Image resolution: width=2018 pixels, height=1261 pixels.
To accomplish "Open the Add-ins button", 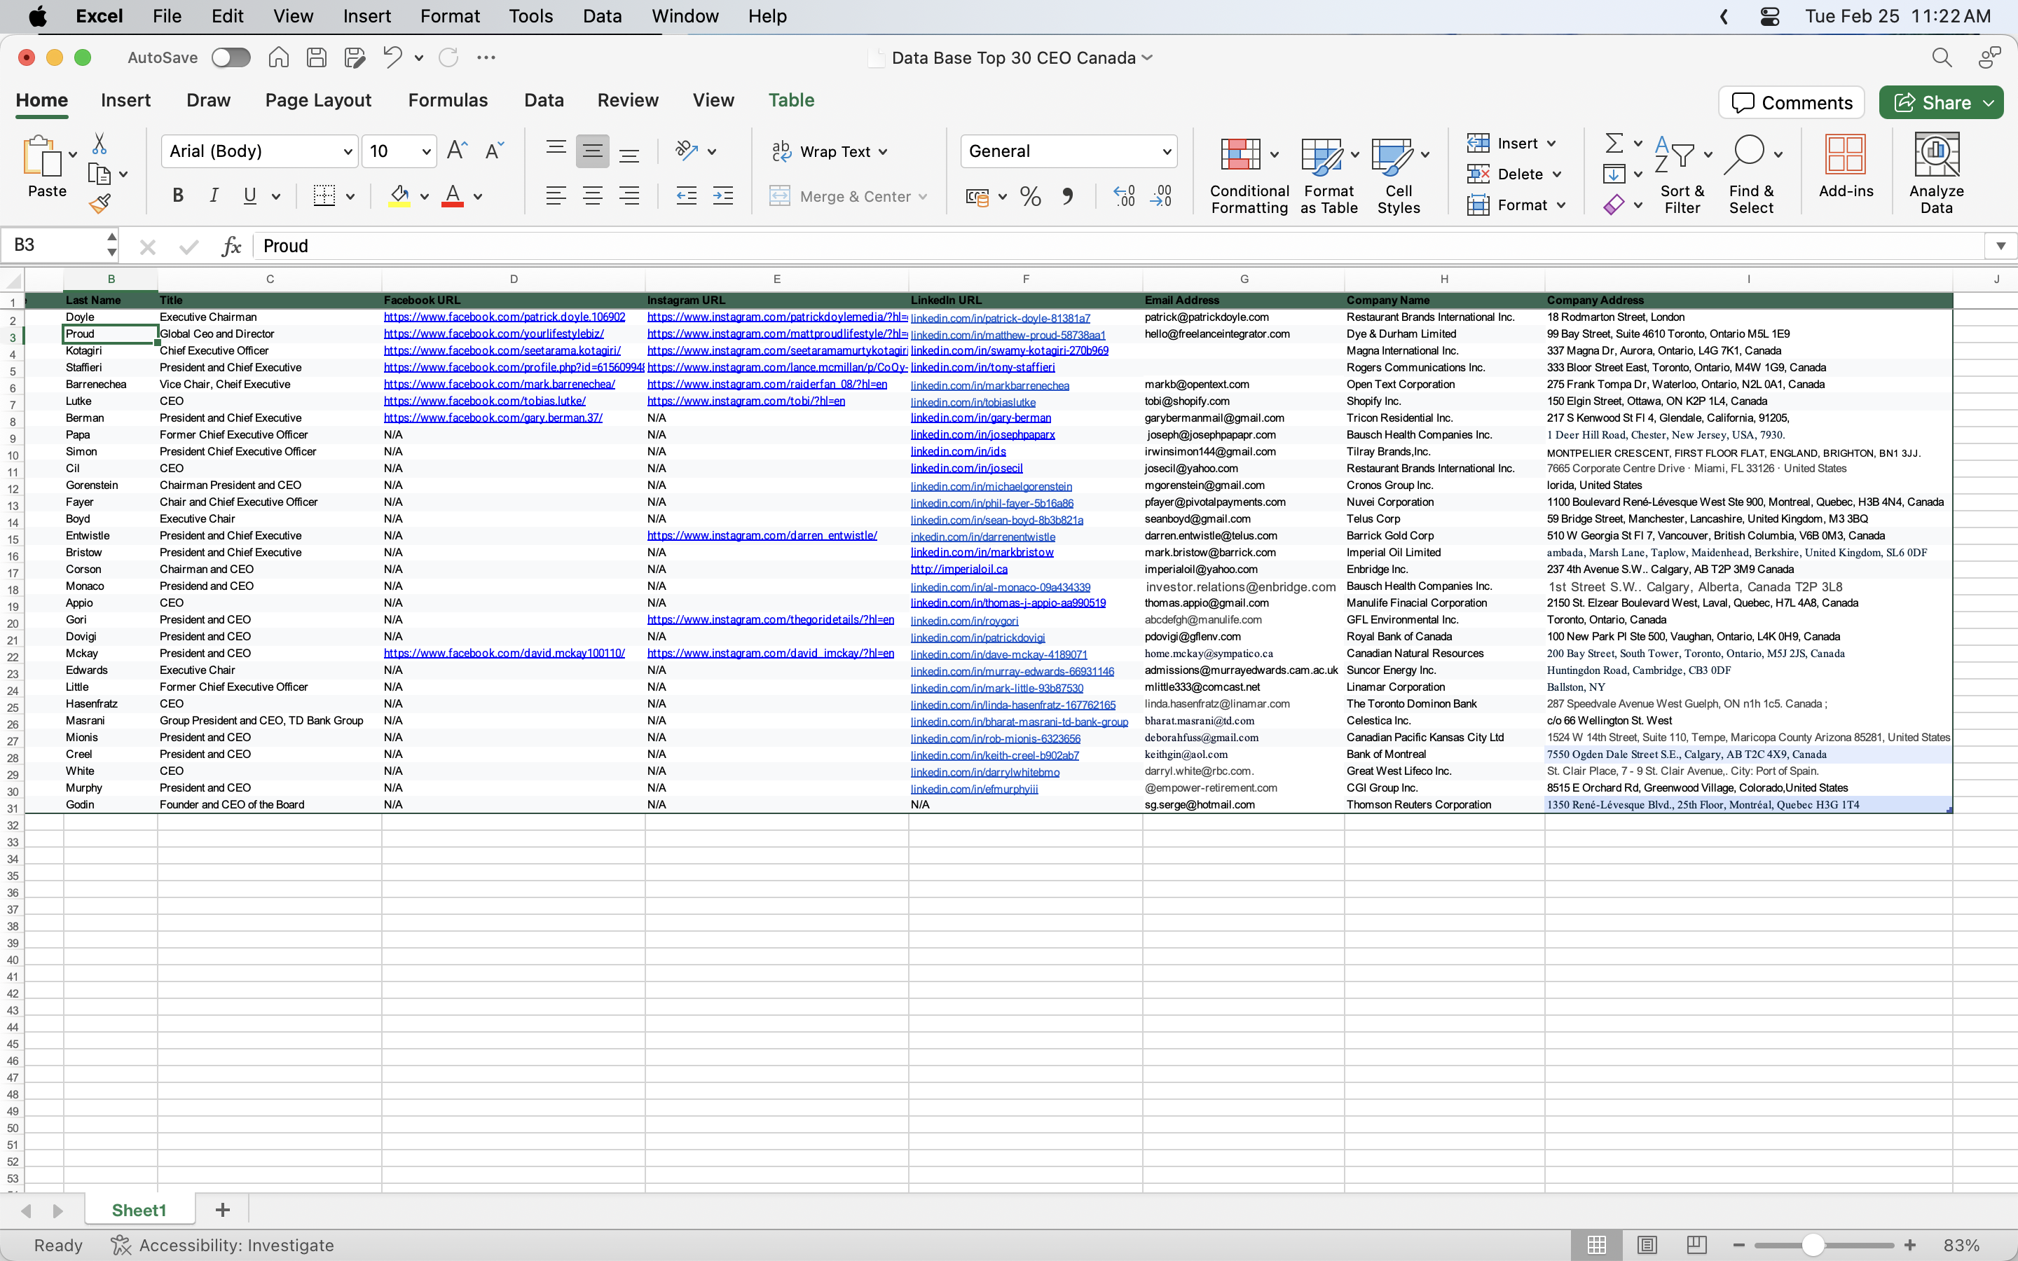I will click(x=1846, y=167).
